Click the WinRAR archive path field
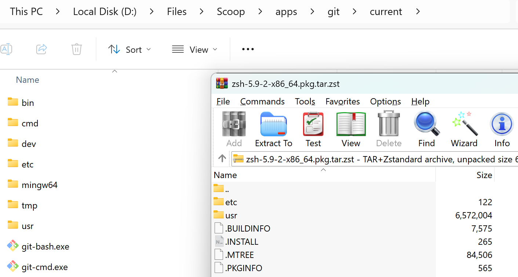The width and height of the screenshot is (518, 277). click(375, 159)
